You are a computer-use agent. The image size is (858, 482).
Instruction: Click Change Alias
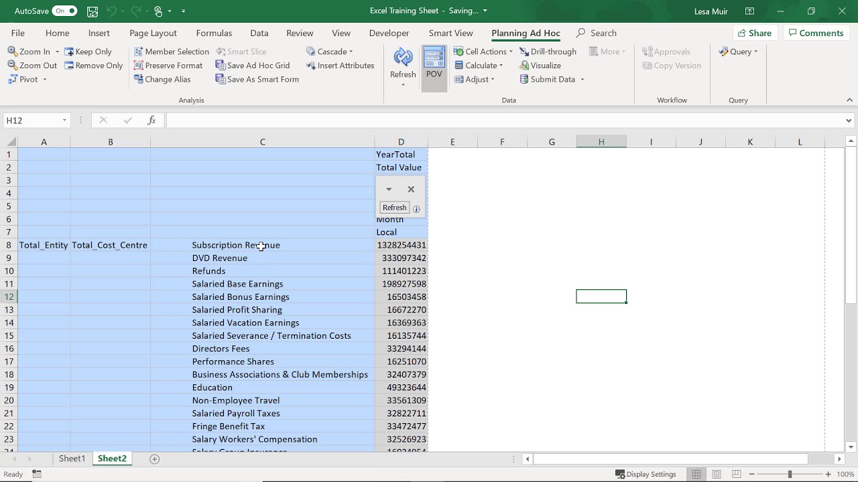[x=162, y=79]
